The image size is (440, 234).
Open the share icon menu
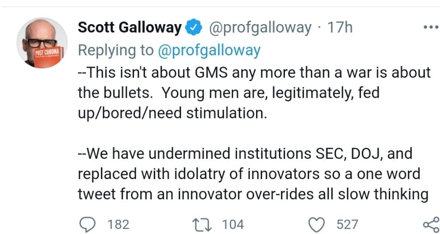(431, 225)
